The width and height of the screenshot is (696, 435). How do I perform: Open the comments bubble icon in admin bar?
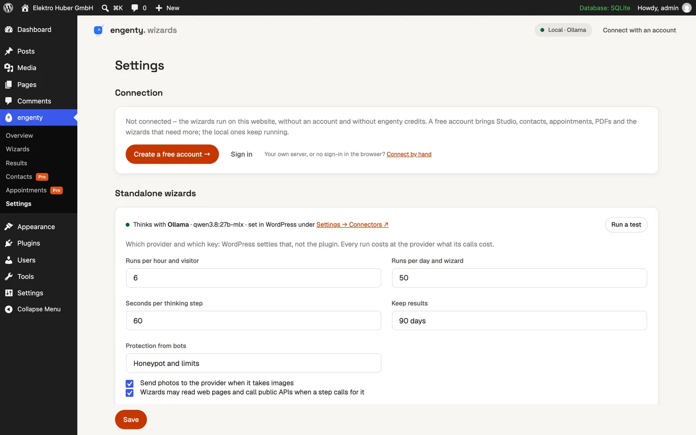tap(135, 8)
